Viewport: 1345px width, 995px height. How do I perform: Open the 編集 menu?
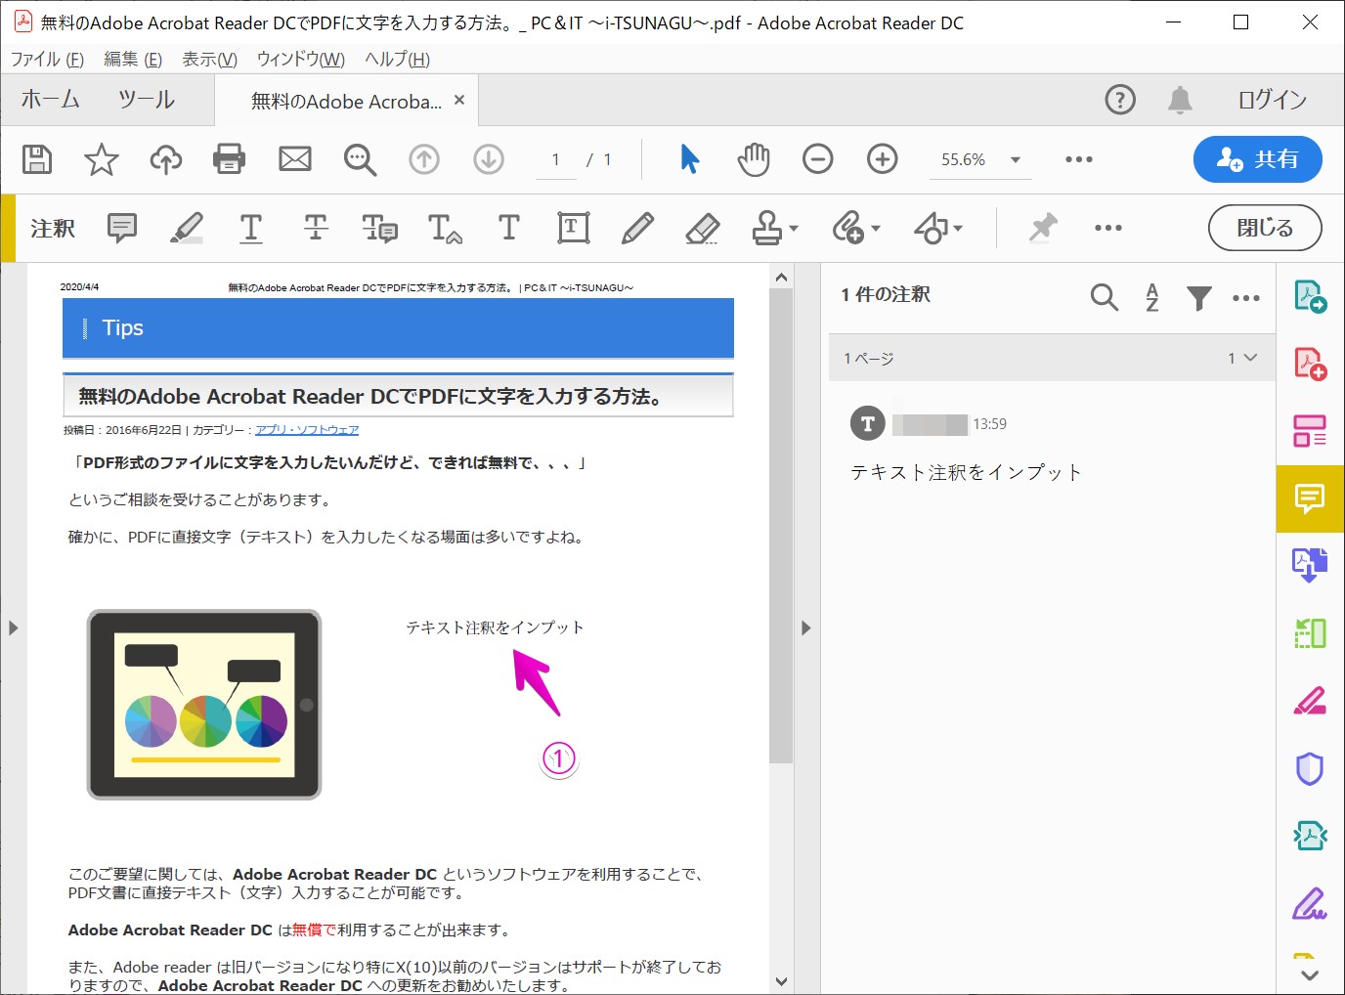coord(133,59)
